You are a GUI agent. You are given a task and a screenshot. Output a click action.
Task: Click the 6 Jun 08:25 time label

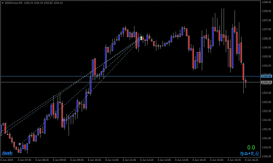(42, 160)
